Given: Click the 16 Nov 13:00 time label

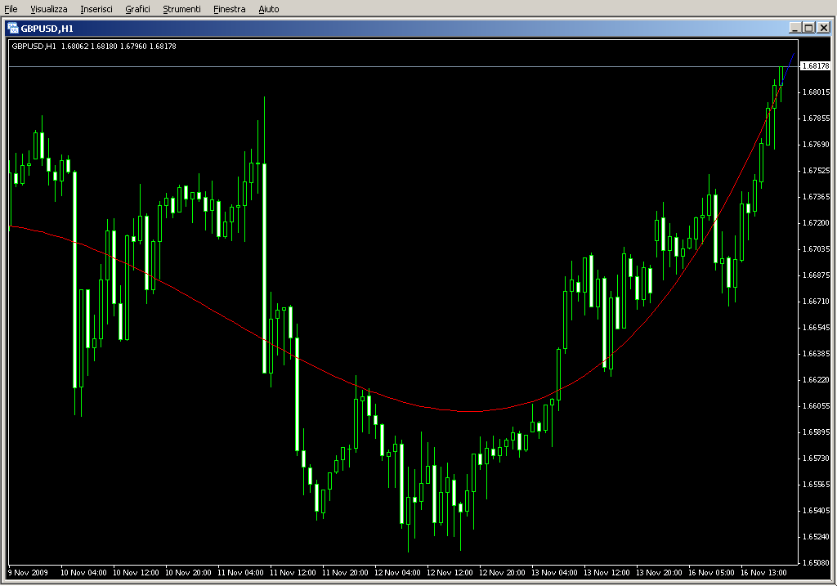Looking at the screenshot, I should (763, 573).
